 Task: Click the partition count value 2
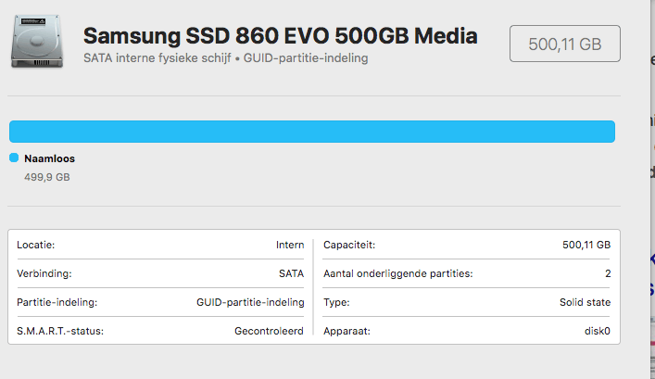[x=608, y=273]
